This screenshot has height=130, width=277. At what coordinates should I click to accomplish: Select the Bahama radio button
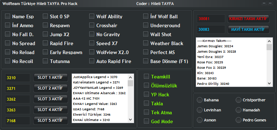click(x=200, y=100)
